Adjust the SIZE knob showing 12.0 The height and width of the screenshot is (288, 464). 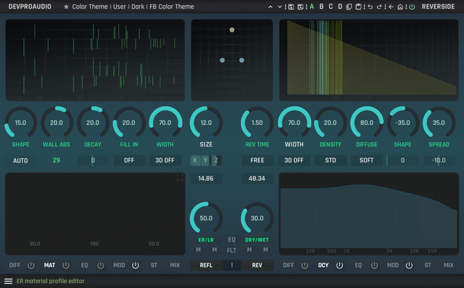(206, 123)
